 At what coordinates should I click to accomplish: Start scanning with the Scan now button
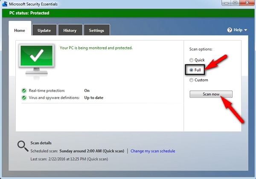211,94
